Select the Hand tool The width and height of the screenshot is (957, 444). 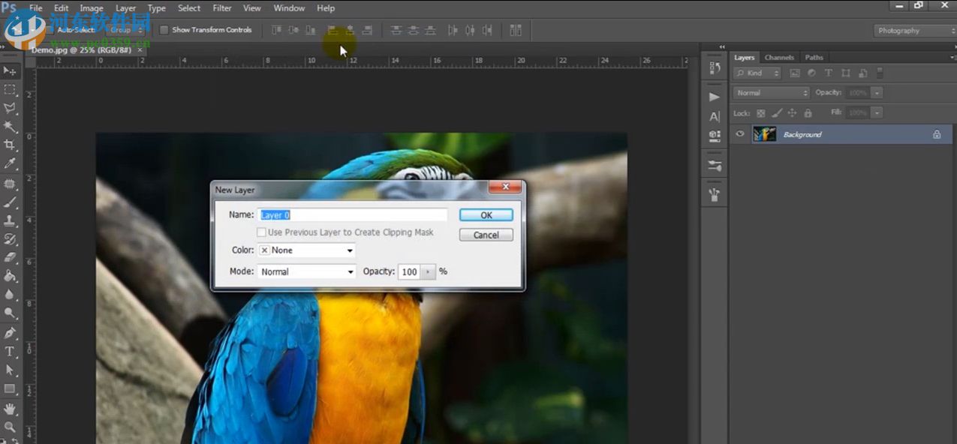(x=10, y=409)
